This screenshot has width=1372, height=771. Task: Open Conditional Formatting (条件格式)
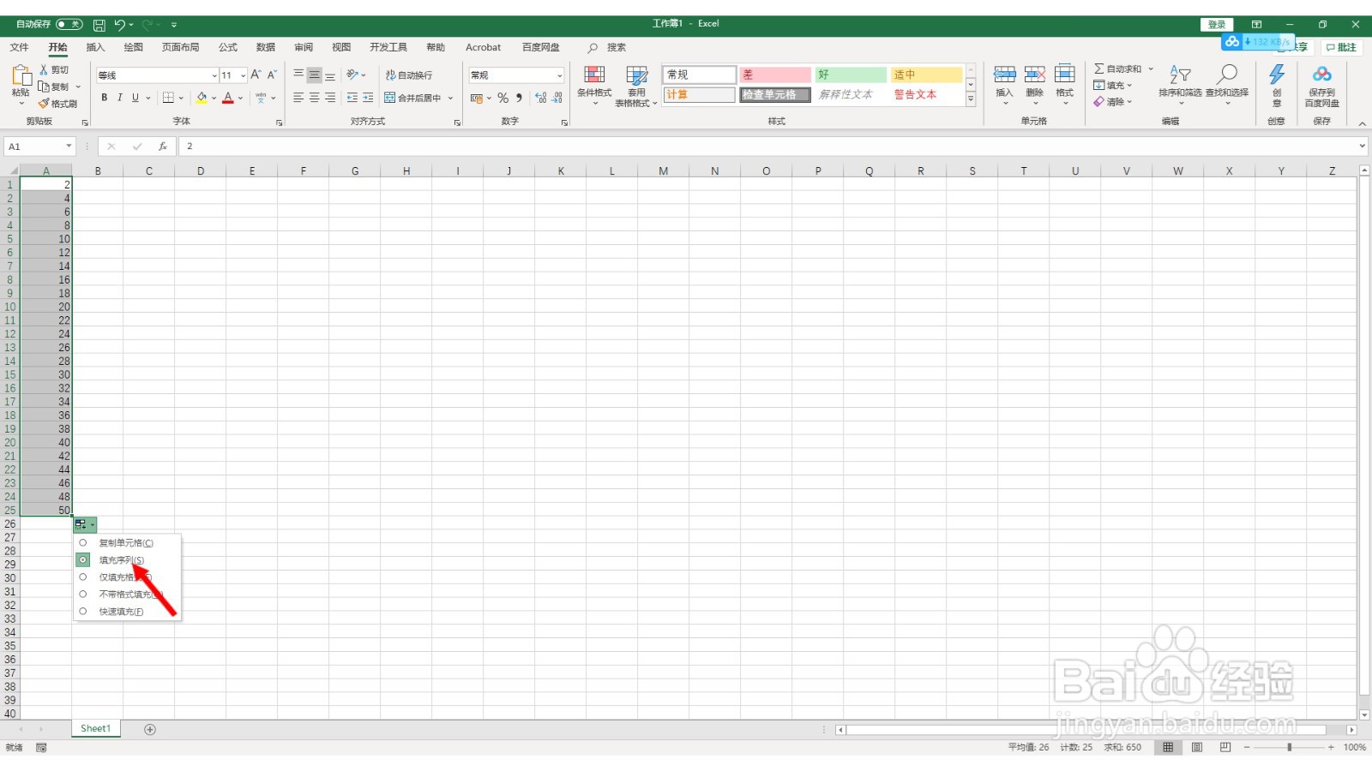point(594,85)
